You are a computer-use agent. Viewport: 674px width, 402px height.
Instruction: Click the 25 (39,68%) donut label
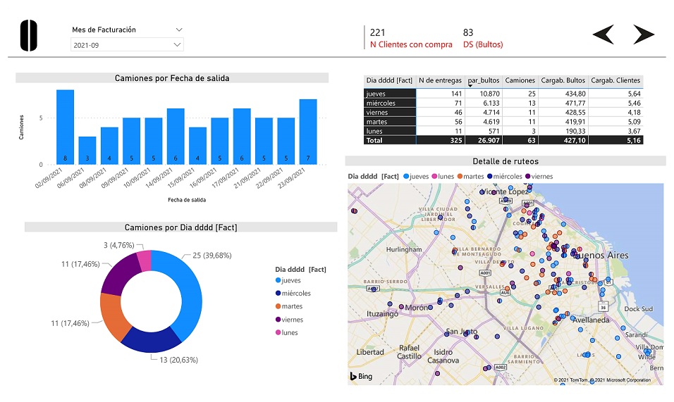pyautogui.click(x=212, y=256)
